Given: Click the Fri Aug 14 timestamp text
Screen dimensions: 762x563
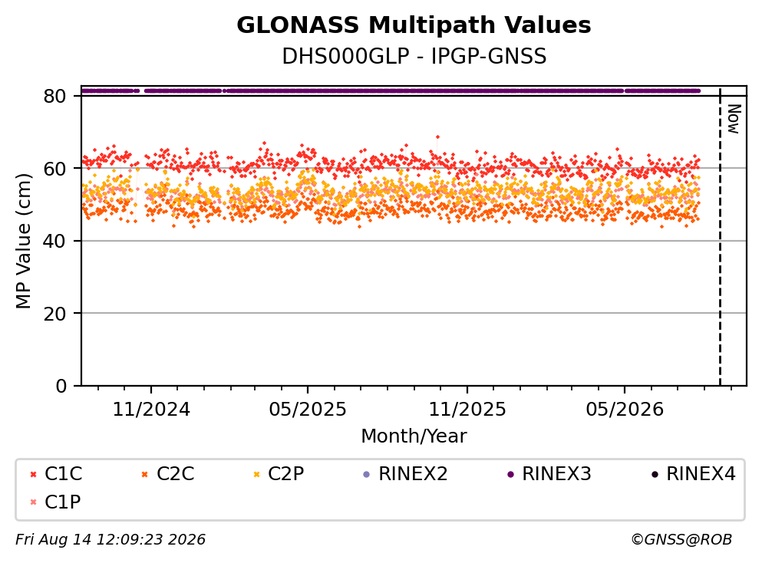Looking at the screenshot, I should pyautogui.click(x=111, y=539).
